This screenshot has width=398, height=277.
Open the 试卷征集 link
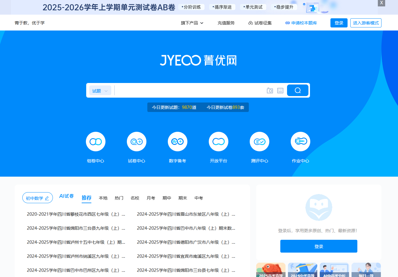(x=260, y=23)
